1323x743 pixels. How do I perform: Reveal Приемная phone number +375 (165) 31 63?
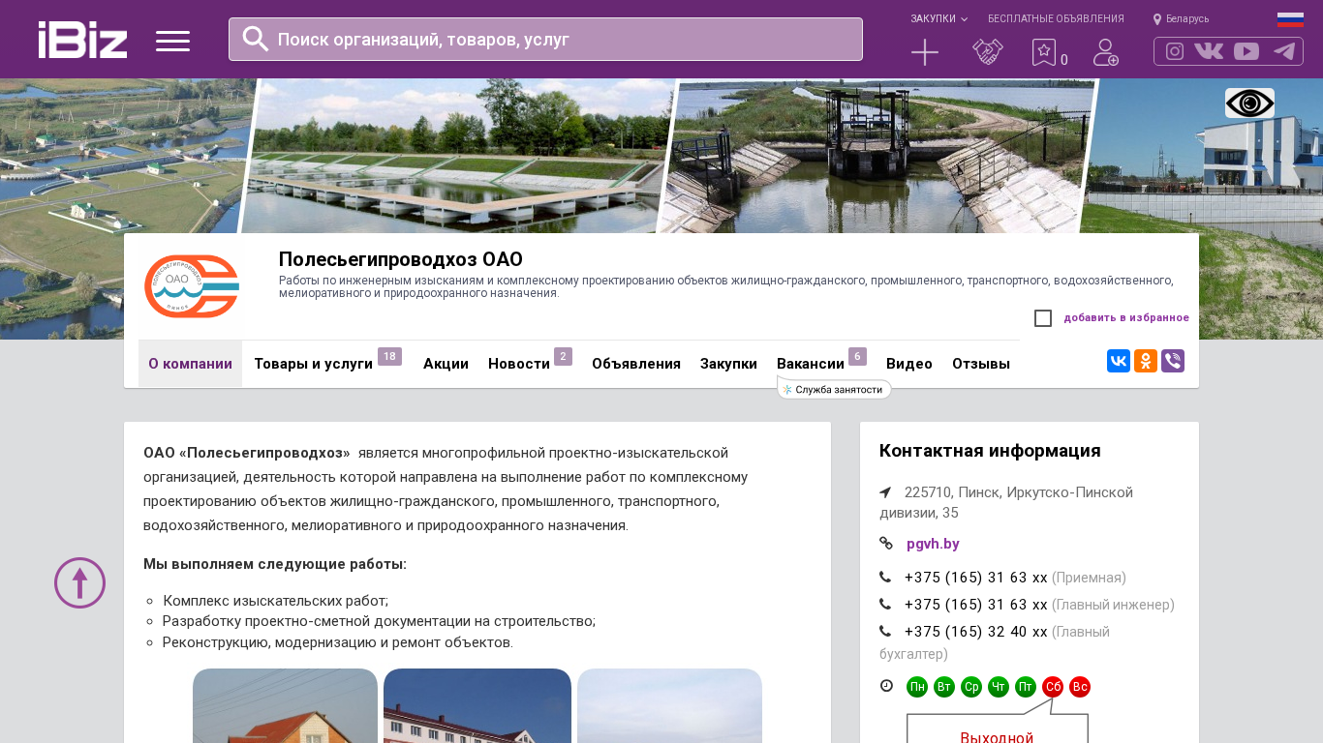click(x=976, y=578)
